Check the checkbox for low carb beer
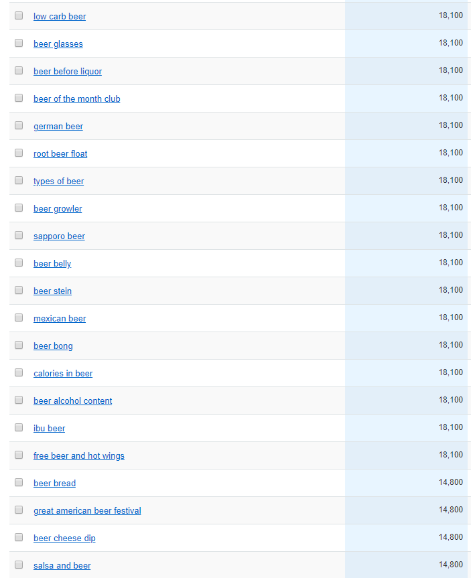This screenshot has height=578, width=471. click(x=18, y=15)
